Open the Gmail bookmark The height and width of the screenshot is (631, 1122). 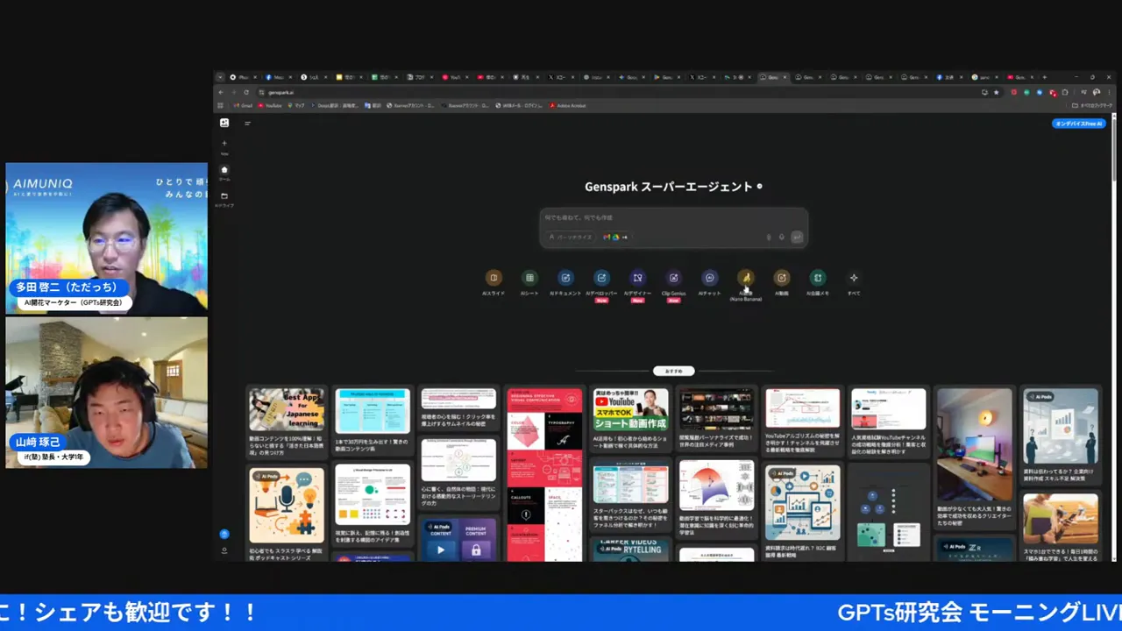pos(244,105)
